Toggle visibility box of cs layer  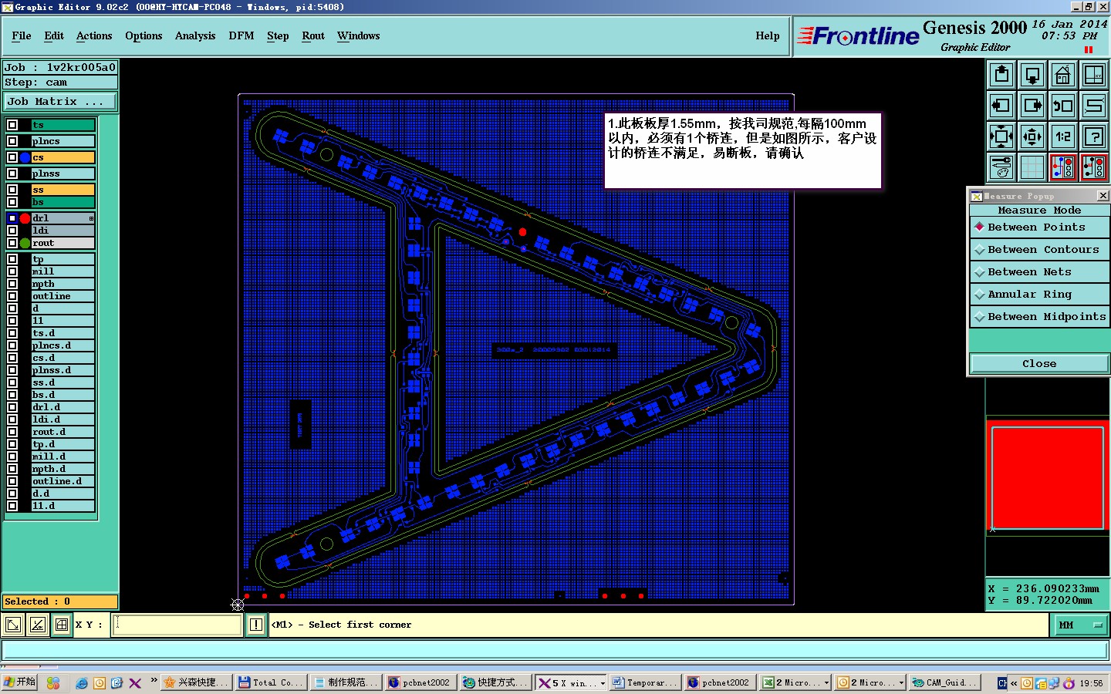[12, 157]
